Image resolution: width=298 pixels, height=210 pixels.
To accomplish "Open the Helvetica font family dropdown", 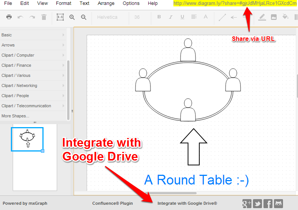I will [x=107, y=17].
